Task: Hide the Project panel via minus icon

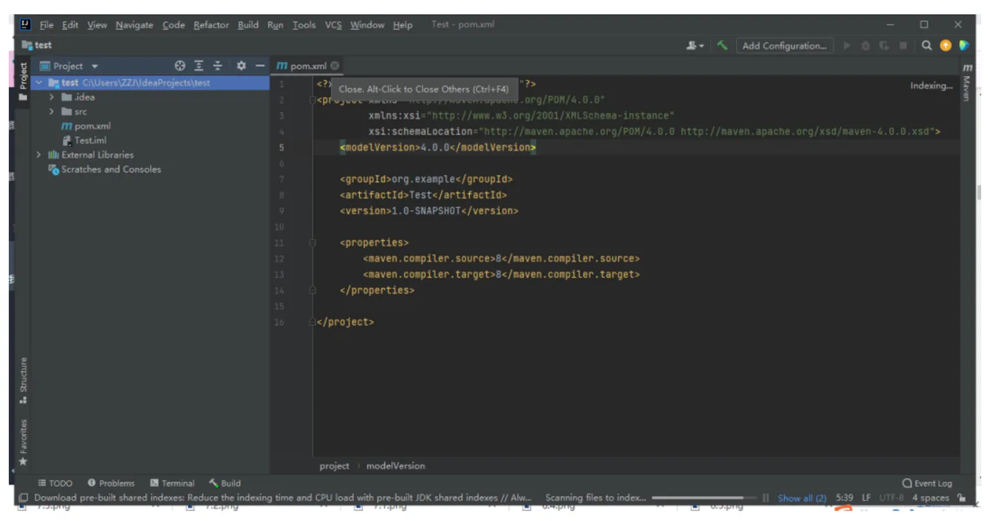Action: pyautogui.click(x=260, y=66)
